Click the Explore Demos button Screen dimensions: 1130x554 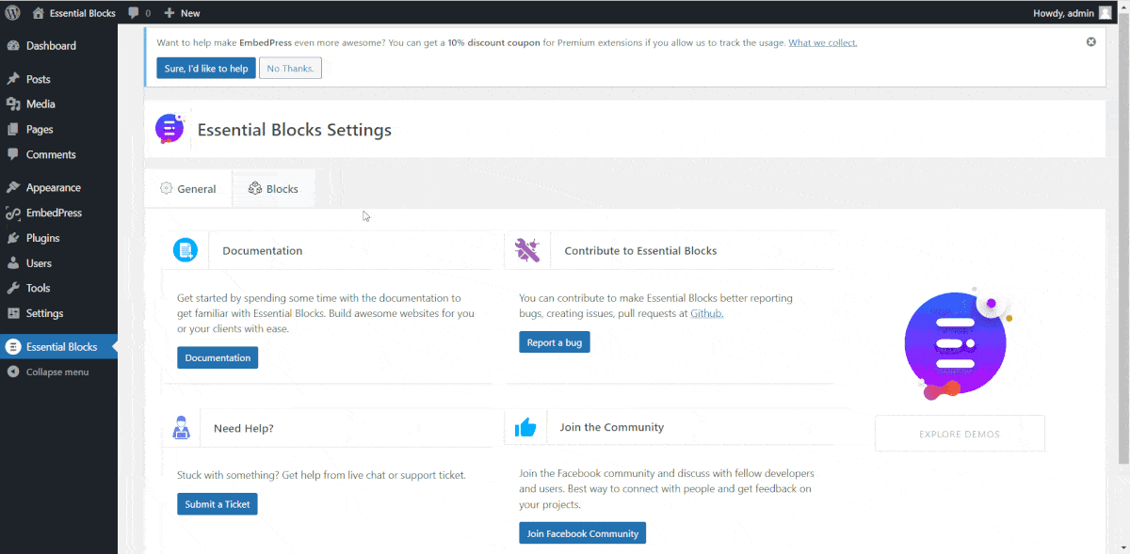[960, 434]
